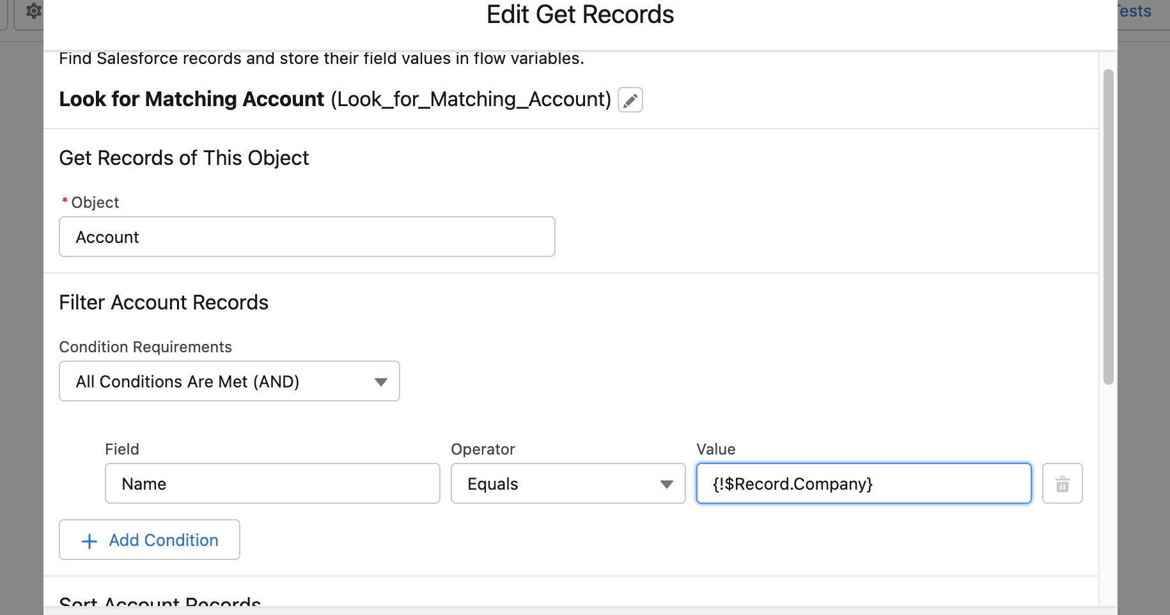
Task: Delete the Name condition with the trash icon
Action: coord(1062,483)
